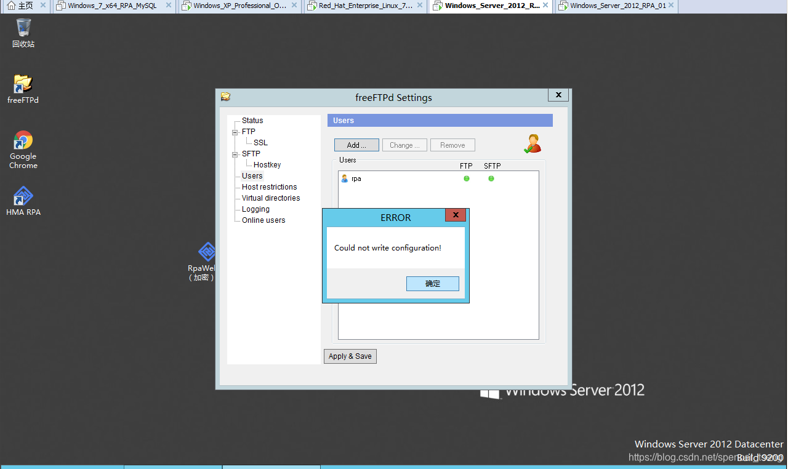This screenshot has height=469, width=788.
Task: Open the SSL settings item
Action: click(x=260, y=143)
